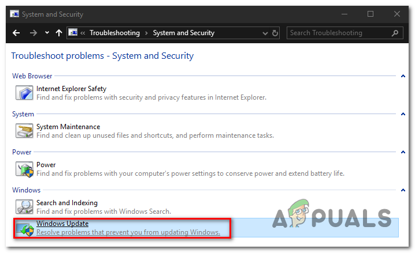The width and height of the screenshot is (415, 253).
Task: Click the Windows Update troubleshooter icon
Action: [24, 228]
